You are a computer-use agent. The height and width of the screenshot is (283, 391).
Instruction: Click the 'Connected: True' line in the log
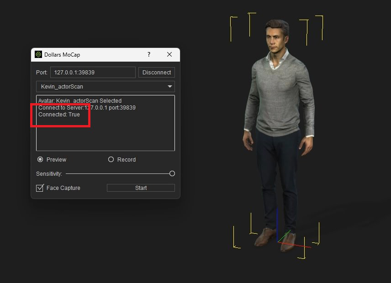click(59, 115)
